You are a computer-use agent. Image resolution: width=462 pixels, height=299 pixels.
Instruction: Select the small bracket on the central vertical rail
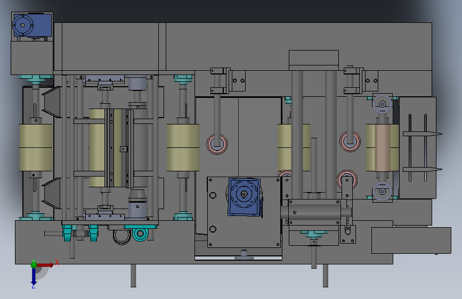tap(124, 149)
